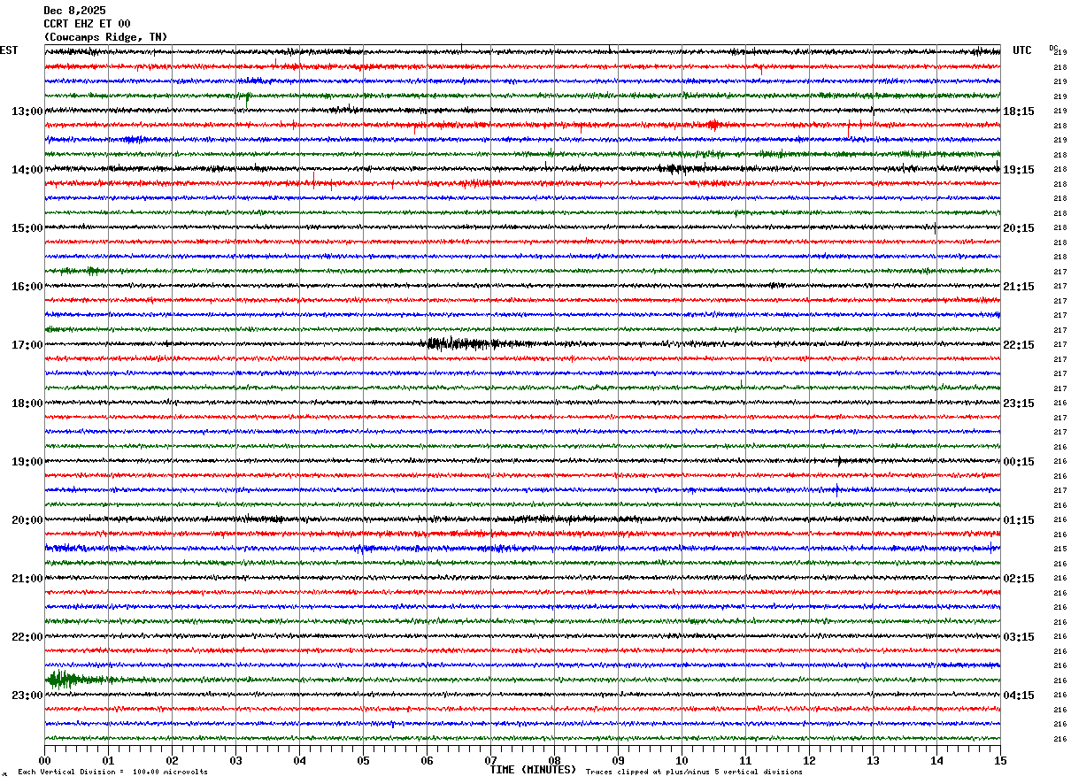Select the 13:00 EST time label
This screenshot has width=1071, height=784.
pos(27,111)
